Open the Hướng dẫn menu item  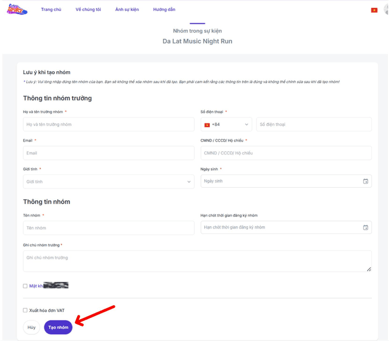(x=164, y=10)
